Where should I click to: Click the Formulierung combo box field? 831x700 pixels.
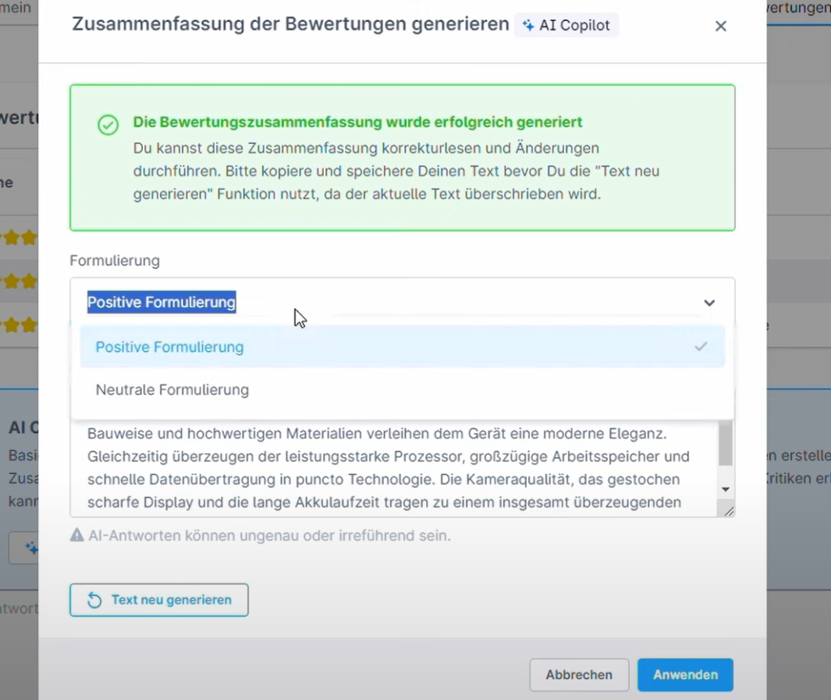click(x=403, y=302)
